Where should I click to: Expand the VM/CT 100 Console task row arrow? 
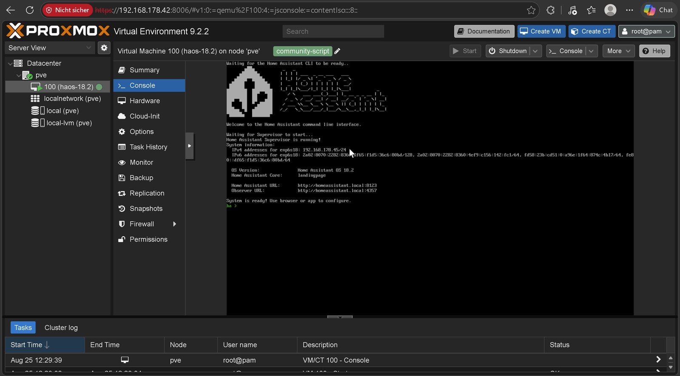(x=658, y=359)
